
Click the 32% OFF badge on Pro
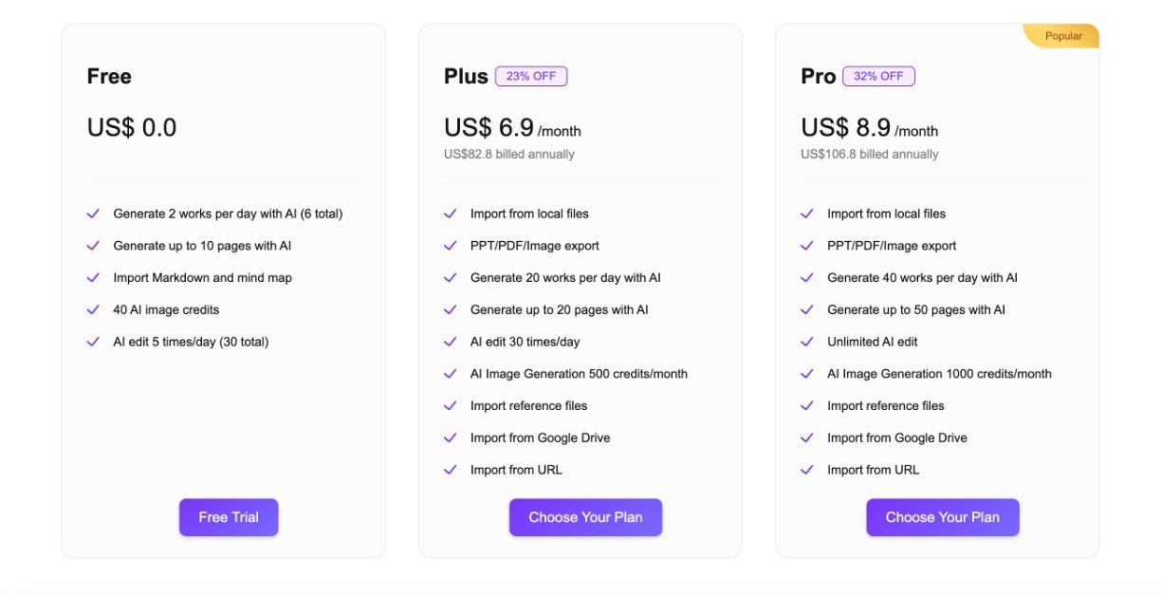[878, 76]
